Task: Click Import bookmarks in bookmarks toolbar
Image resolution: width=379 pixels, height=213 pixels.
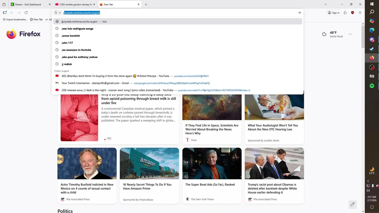Action: pyautogui.click(x=15, y=20)
